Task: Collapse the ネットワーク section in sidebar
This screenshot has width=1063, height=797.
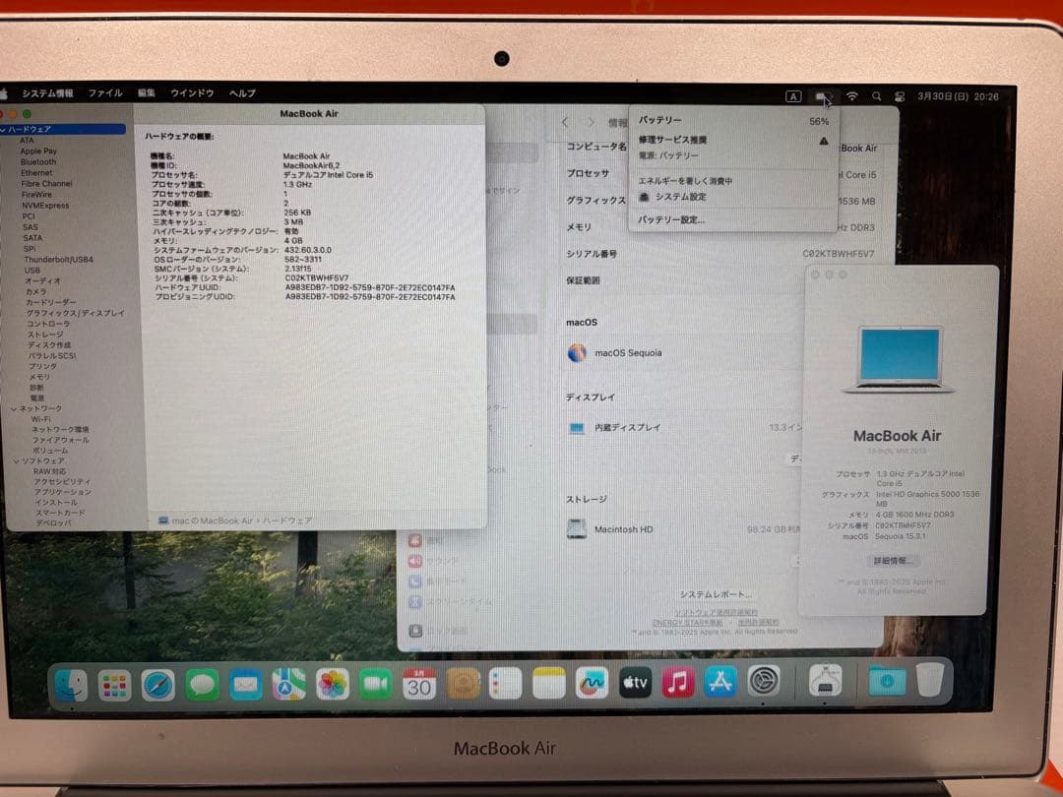Action: pyautogui.click(x=14, y=408)
